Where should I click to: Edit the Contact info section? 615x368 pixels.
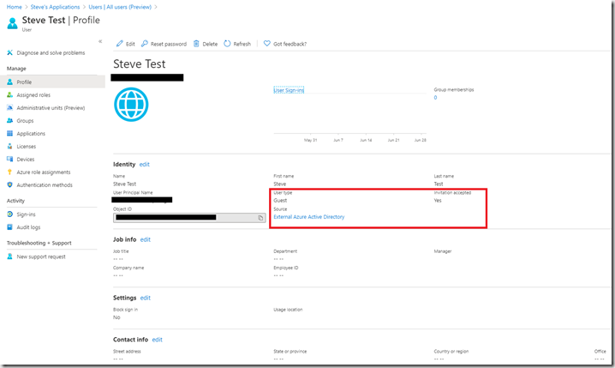(x=158, y=340)
